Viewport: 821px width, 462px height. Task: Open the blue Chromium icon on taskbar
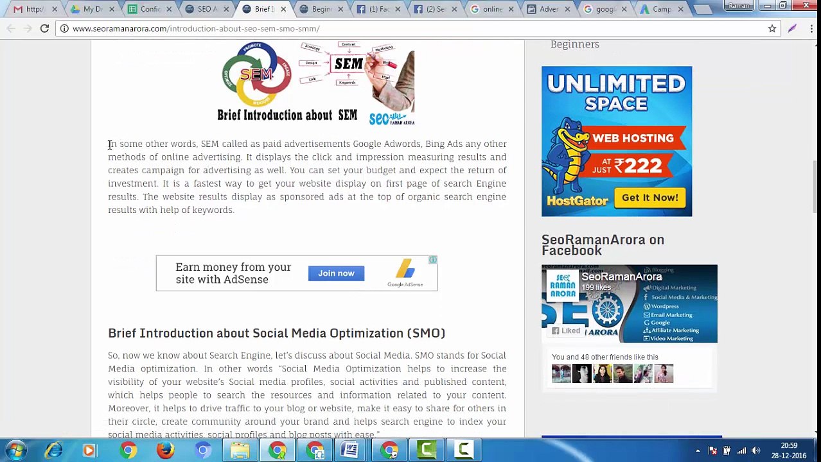203,450
